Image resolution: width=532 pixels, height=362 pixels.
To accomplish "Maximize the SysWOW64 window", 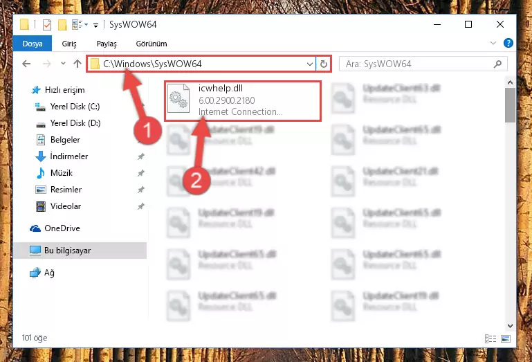I will click(x=468, y=24).
